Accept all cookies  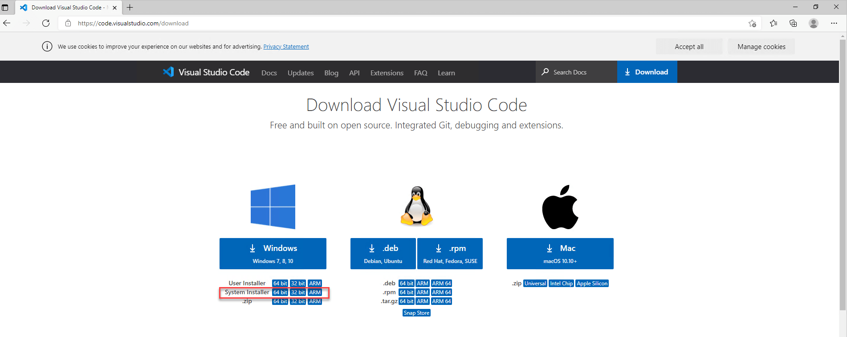689,46
